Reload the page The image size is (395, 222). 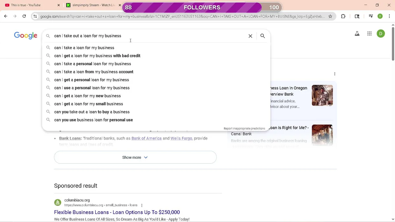tap(24, 16)
